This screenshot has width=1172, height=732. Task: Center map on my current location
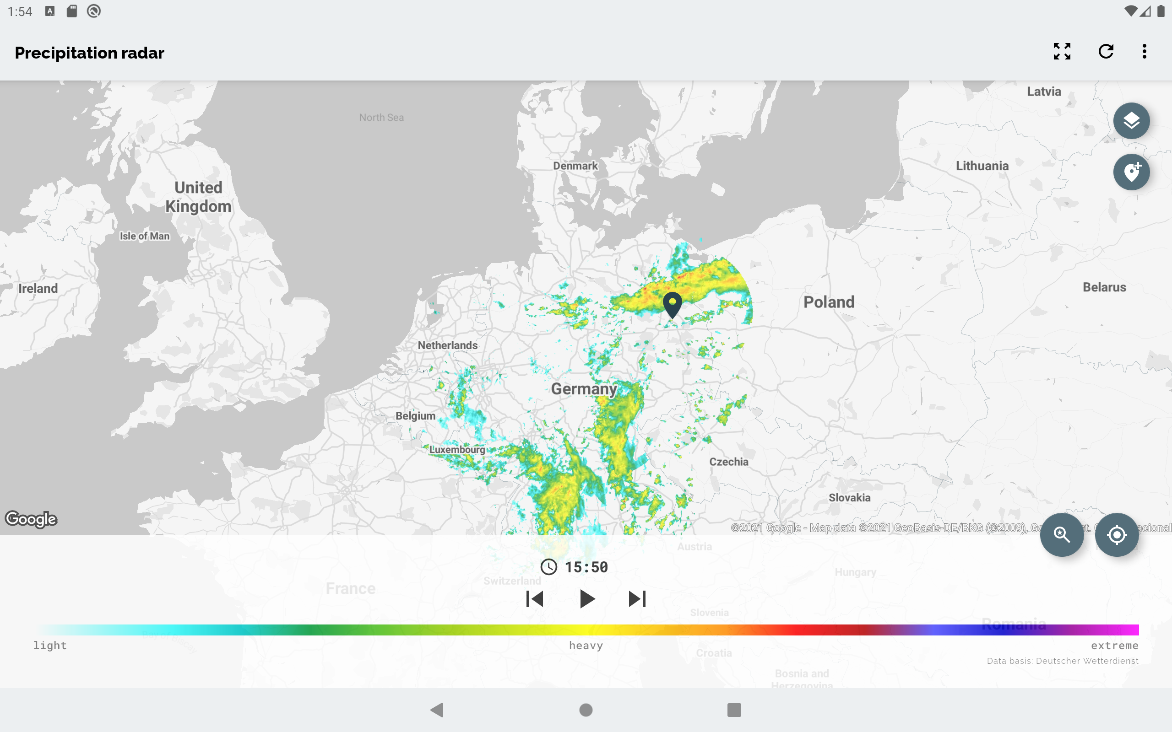pos(1116,534)
